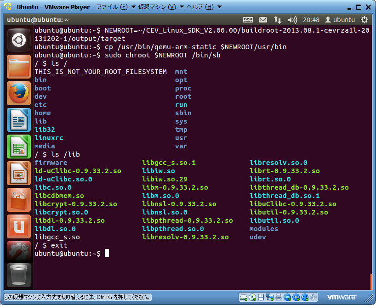Expand the arrow beside ヘルプ (H)
Image resolution: width=376 pixels, height=305 pixels.
219,7
